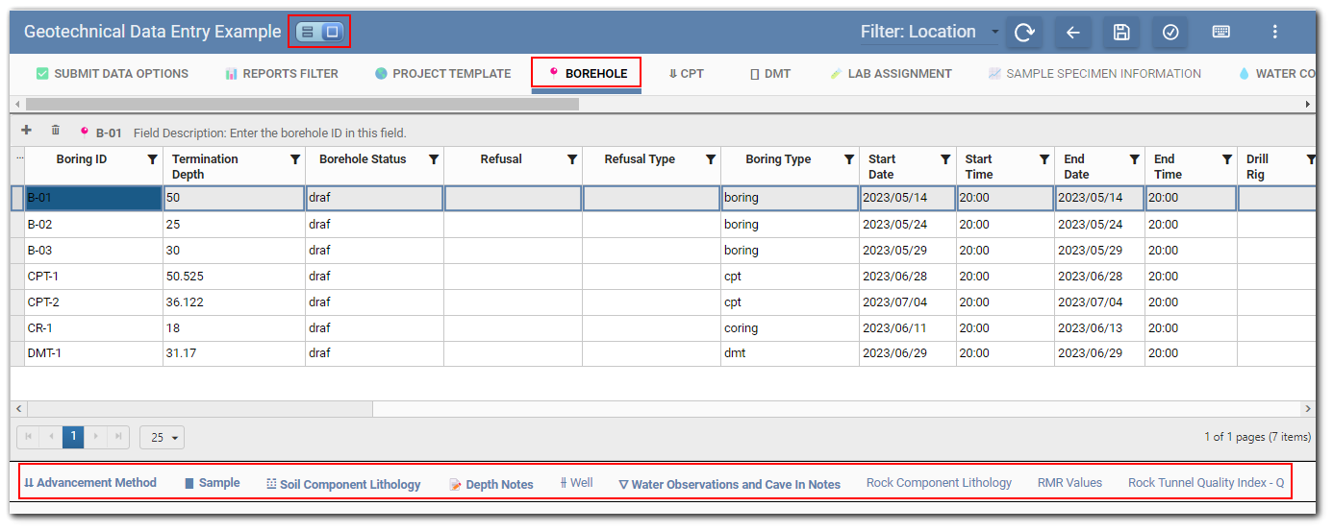This screenshot has width=1333, height=531.
Task: Open the Reports Filter tab
Action: (282, 73)
